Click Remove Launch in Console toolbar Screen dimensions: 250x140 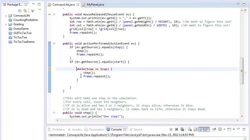coord(177,129)
